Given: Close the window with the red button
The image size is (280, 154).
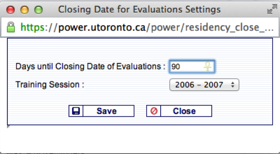Looking at the screenshot, I should pos(11,10).
